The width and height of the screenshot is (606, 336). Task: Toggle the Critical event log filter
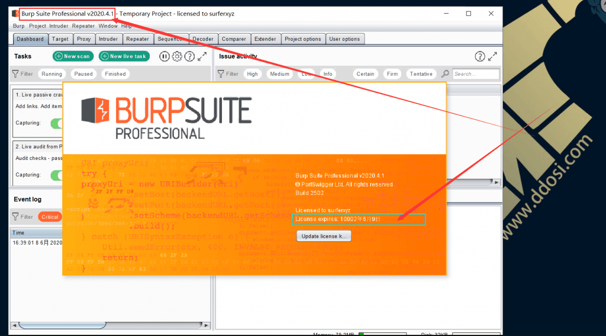coord(50,217)
